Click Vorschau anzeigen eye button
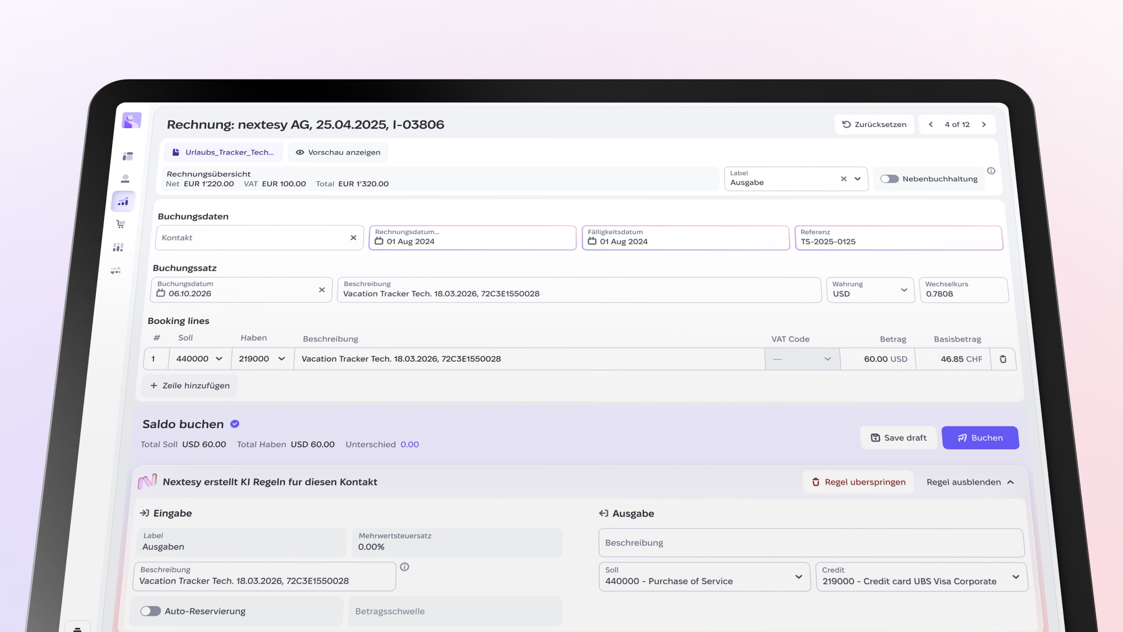Viewport: 1123px width, 632px height. point(338,152)
